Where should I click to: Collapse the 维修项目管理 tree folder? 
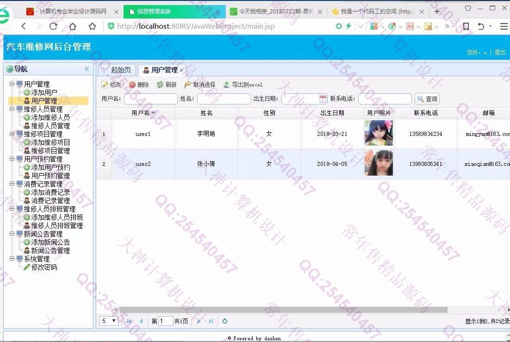coord(12,134)
